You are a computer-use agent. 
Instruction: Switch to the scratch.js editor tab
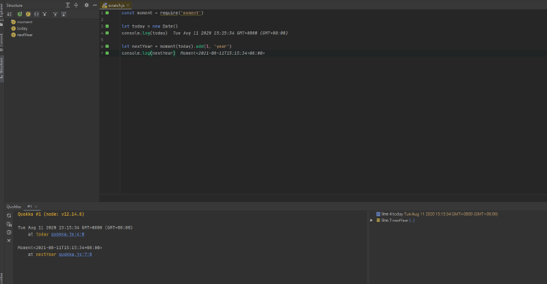116,5
